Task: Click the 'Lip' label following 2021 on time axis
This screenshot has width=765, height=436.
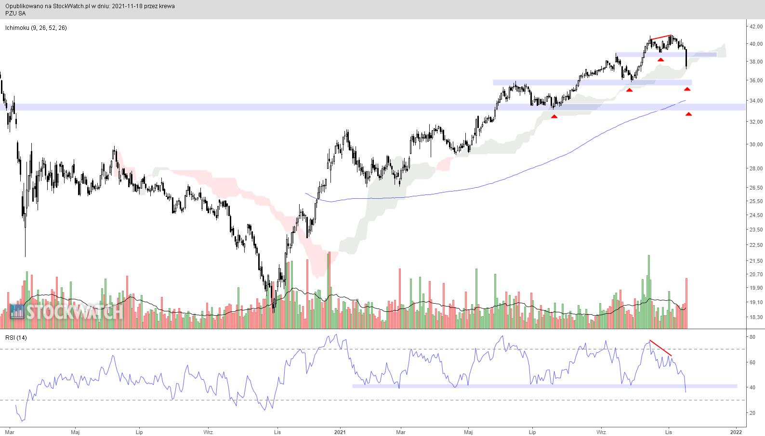Action: pyautogui.click(x=532, y=432)
